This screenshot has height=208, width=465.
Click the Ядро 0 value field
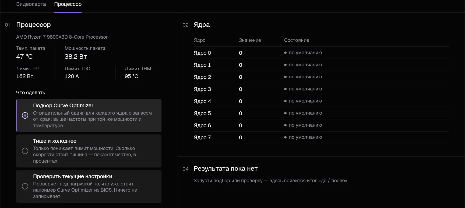coord(241,53)
